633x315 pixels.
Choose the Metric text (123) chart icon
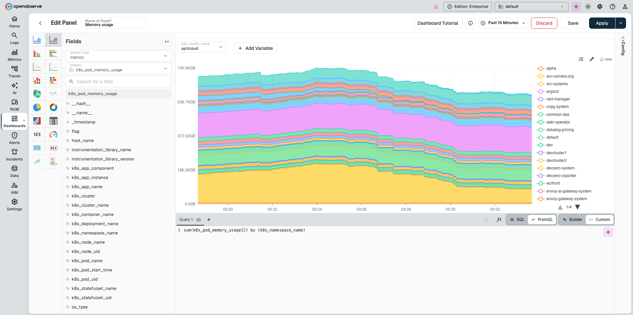(37, 134)
